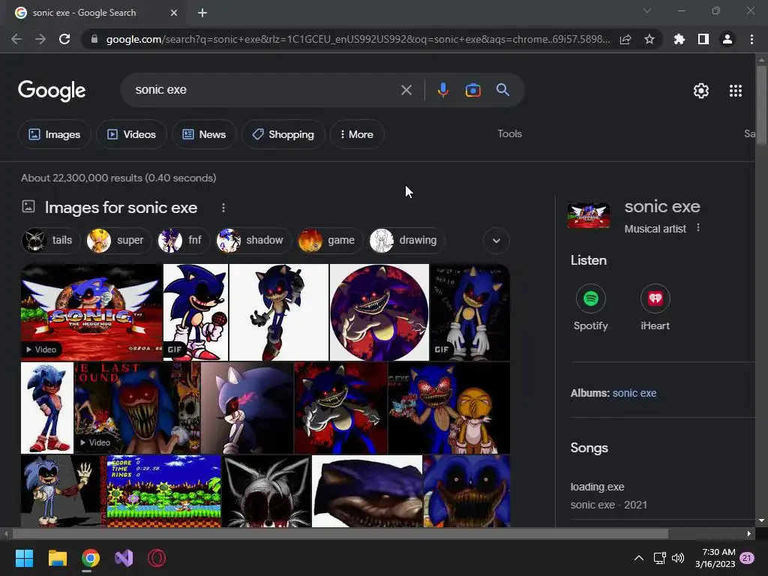Open Google quick settings gear

701,91
